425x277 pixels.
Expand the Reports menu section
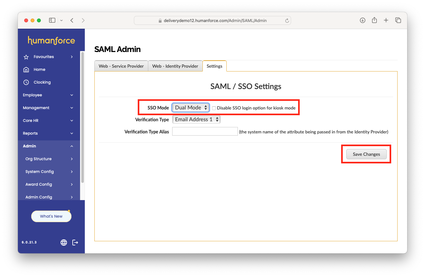(x=49, y=133)
